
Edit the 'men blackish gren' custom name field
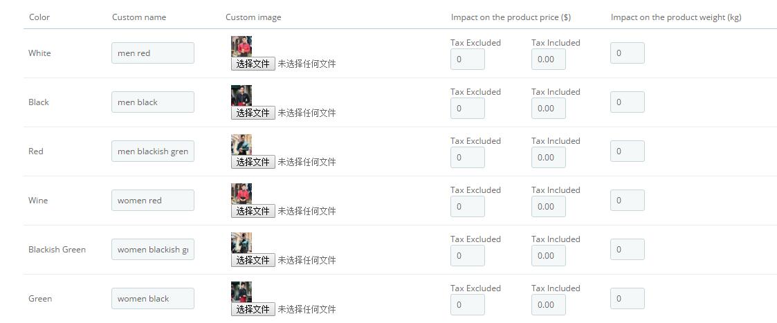pos(153,151)
